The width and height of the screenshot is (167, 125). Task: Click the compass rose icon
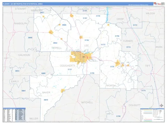(x=162, y=106)
